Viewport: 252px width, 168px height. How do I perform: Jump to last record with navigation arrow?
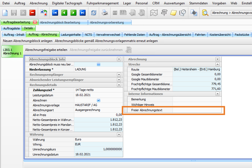coord(82,13)
